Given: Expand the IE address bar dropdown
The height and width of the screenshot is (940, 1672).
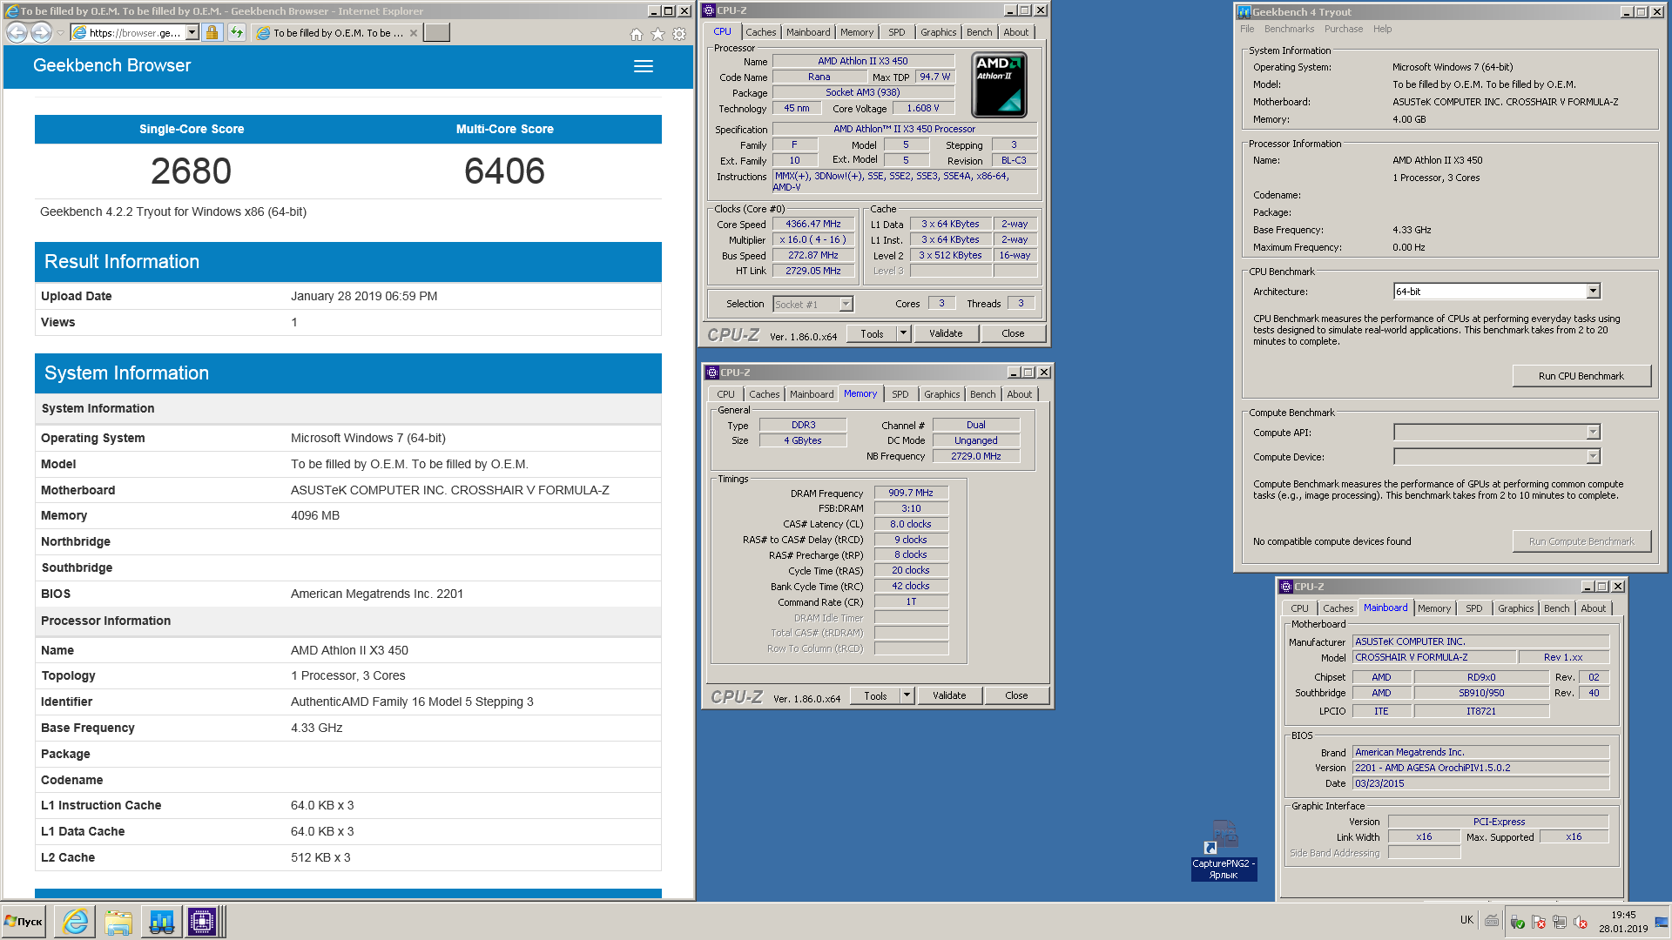Looking at the screenshot, I should [x=192, y=32].
